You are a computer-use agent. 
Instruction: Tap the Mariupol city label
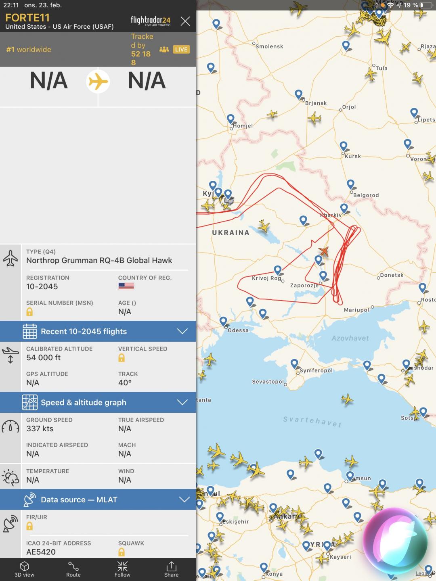coord(356,310)
